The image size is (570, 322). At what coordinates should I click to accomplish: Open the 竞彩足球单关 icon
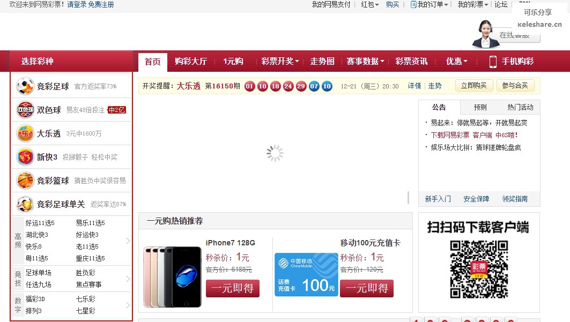point(25,204)
